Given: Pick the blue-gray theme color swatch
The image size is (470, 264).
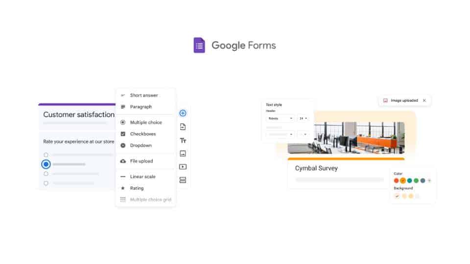Looking at the screenshot, I should (423, 180).
